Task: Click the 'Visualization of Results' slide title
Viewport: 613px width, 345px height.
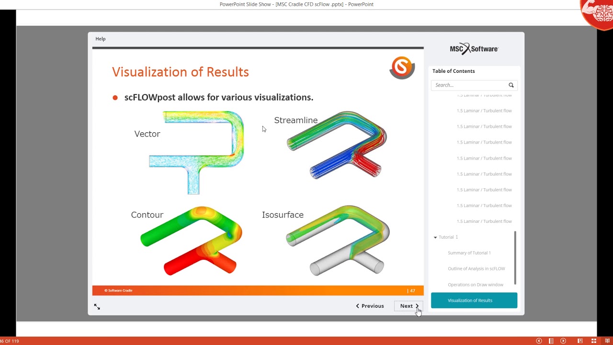Action: [181, 72]
